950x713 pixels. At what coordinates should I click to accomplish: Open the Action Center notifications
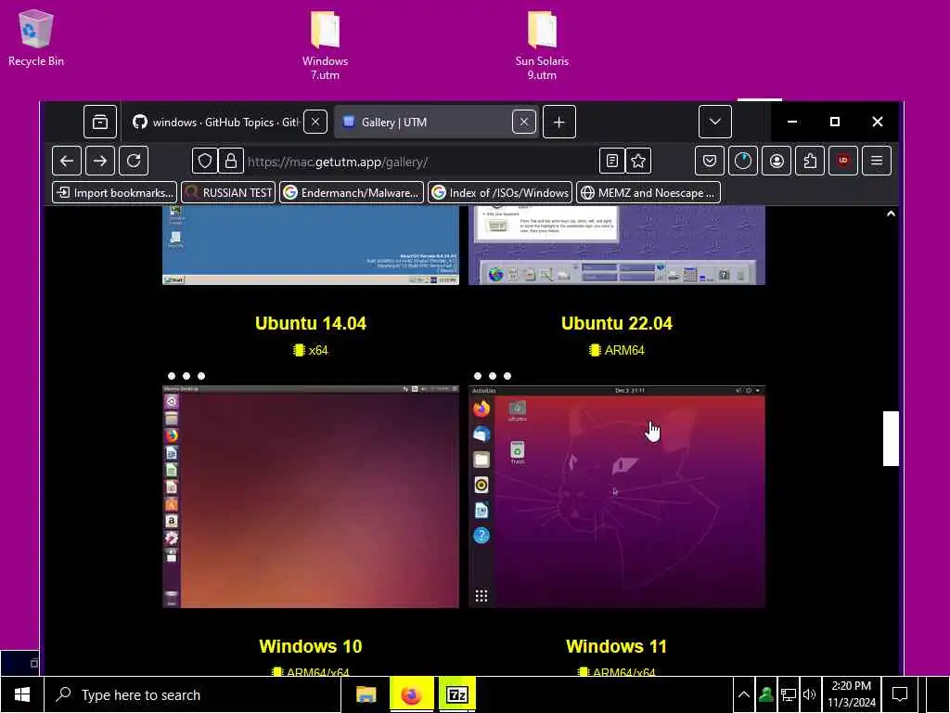point(900,694)
